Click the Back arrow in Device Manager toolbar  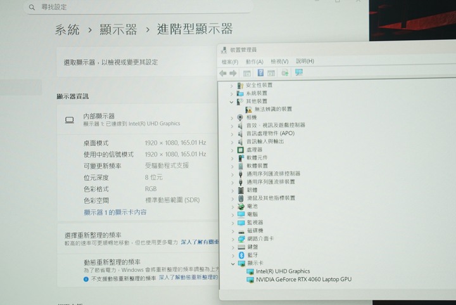pyautogui.click(x=223, y=73)
